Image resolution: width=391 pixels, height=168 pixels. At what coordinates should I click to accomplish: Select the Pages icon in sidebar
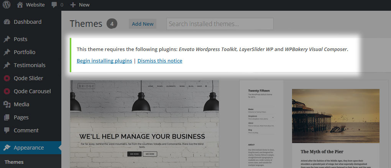tap(7, 117)
